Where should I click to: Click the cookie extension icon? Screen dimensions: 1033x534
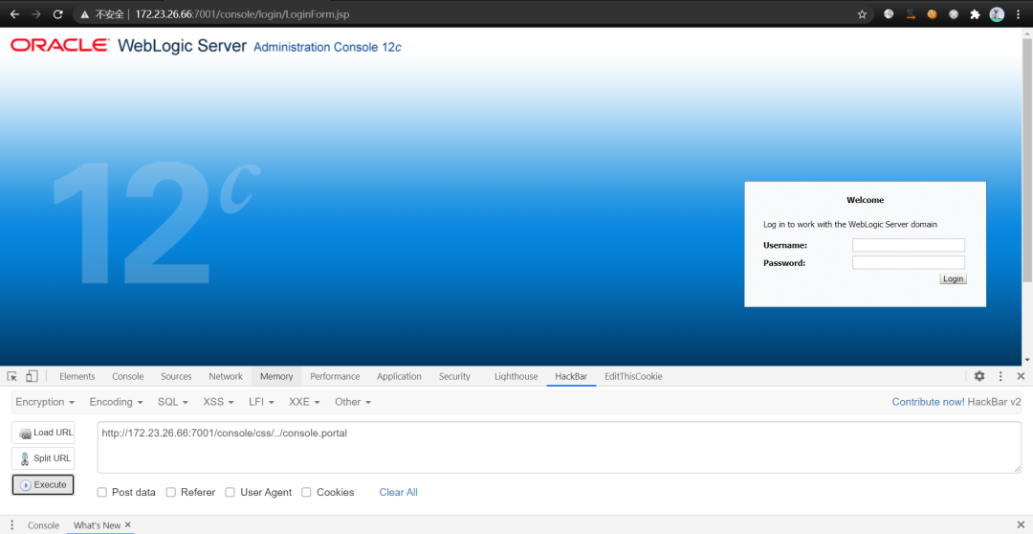pos(932,13)
